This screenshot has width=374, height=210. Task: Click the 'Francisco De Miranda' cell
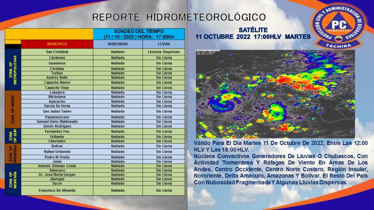pos(57,191)
